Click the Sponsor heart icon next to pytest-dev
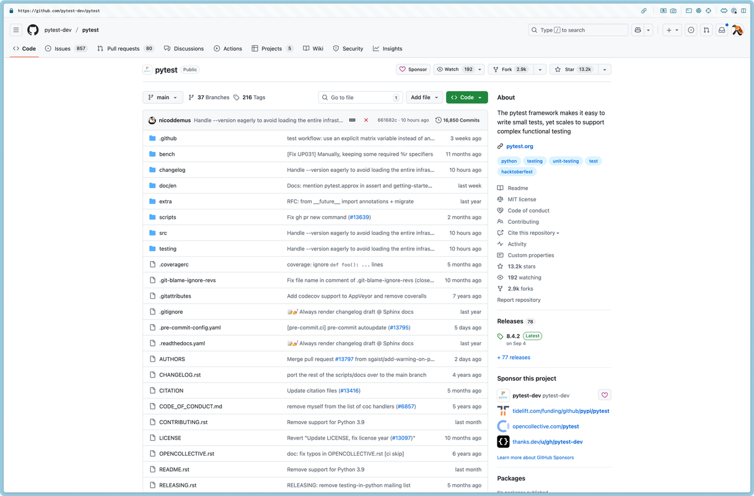The width and height of the screenshot is (754, 496). (x=605, y=395)
